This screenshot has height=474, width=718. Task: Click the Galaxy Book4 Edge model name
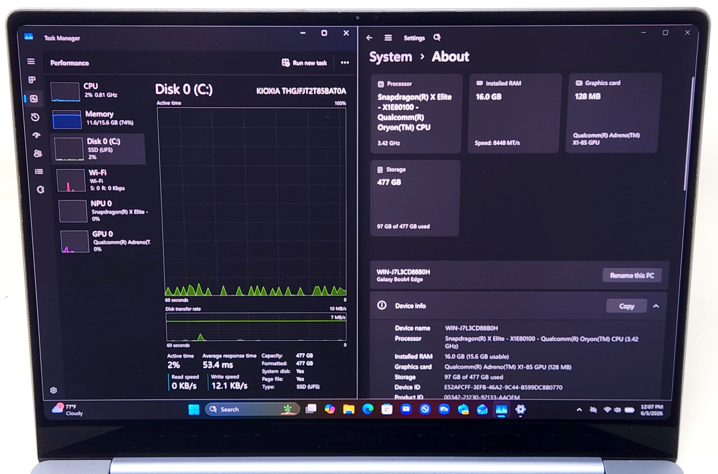click(x=399, y=279)
